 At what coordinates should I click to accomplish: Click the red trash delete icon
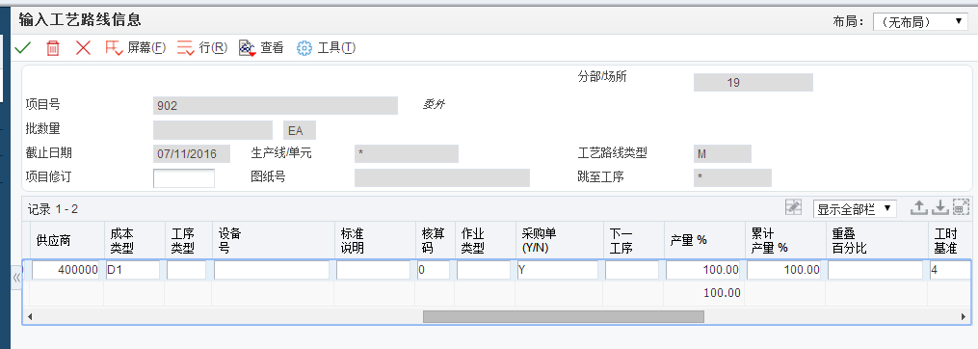click(x=53, y=48)
